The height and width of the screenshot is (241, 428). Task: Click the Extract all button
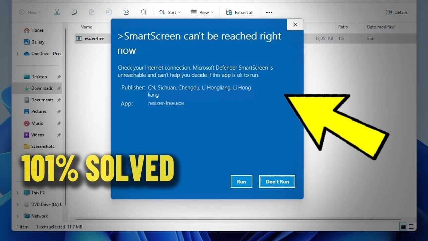(x=240, y=12)
